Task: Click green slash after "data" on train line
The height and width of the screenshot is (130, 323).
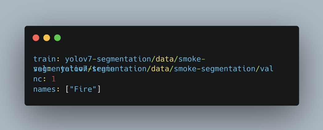Action: 176,59
